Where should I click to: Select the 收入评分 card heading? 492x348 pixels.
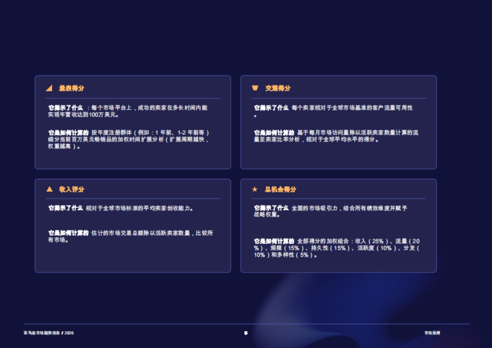coord(72,189)
